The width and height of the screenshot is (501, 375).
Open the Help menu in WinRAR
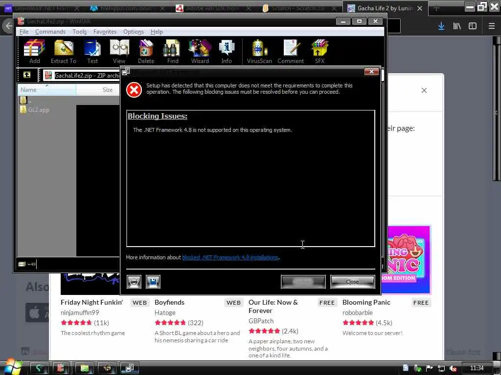pyautogui.click(x=157, y=32)
